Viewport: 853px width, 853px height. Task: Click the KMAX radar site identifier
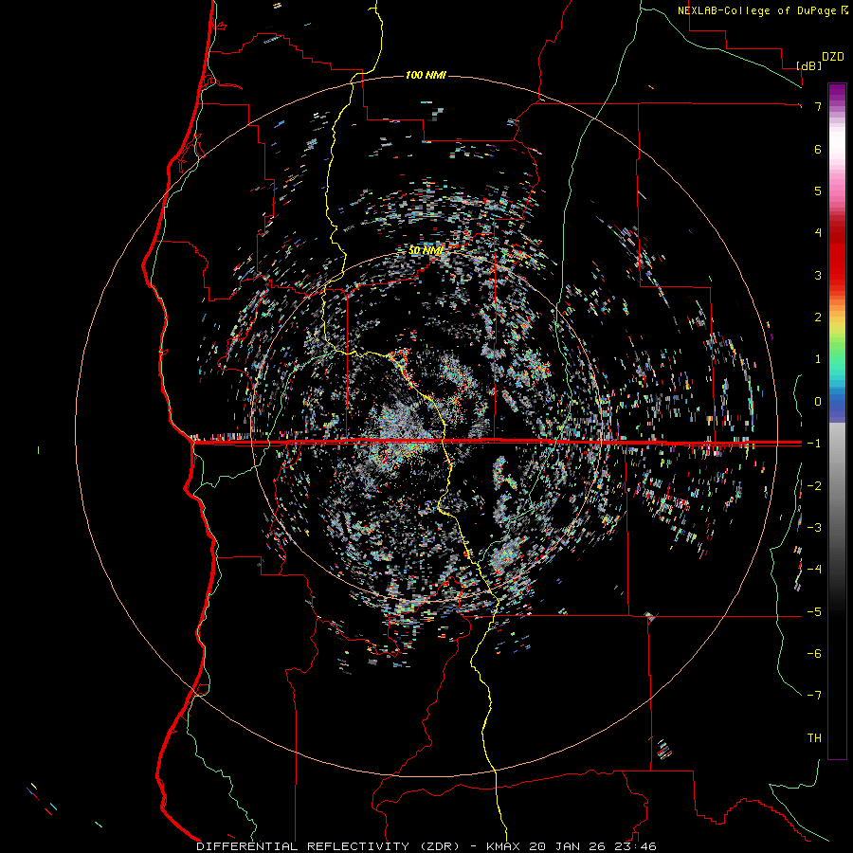point(502,846)
